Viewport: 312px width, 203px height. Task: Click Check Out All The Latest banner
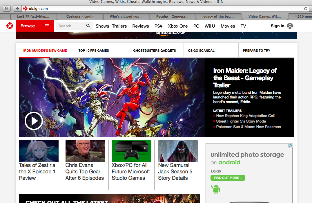point(109,198)
